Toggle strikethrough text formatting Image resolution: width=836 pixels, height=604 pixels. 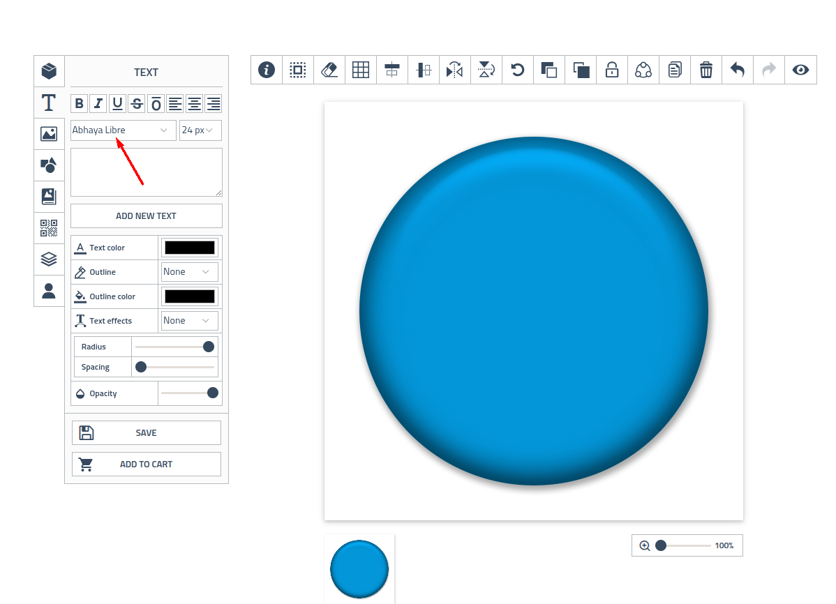pyautogui.click(x=137, y=103)
